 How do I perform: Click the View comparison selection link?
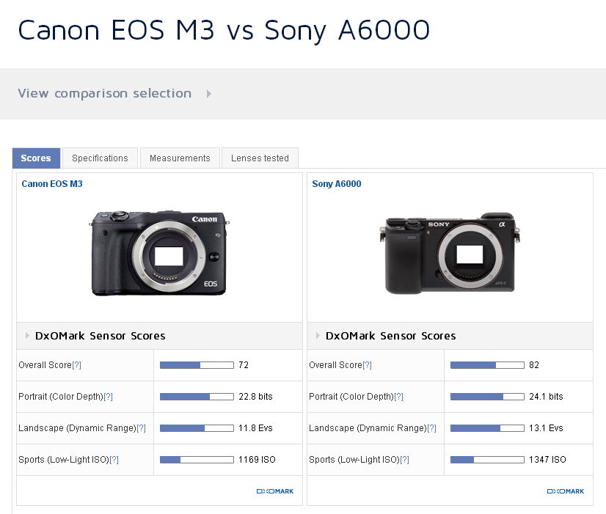tap(104, 94)
